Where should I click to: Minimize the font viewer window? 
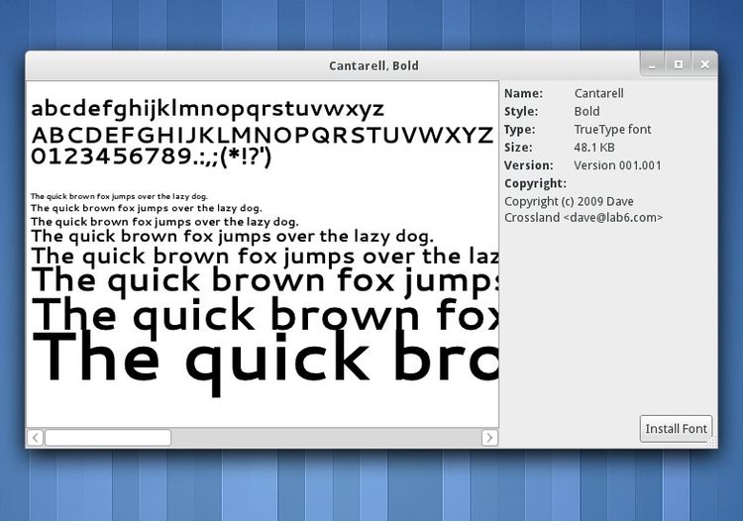click(x=653, y=64)
